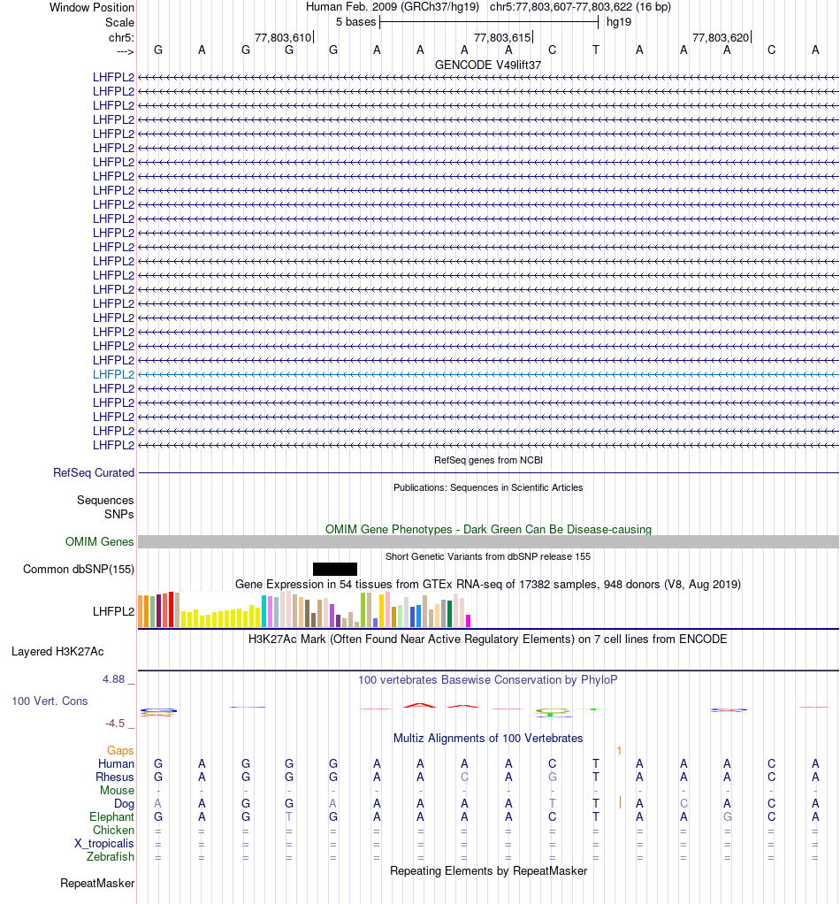
Task: Click the Dog alignment row label
Action: [124, 804]
